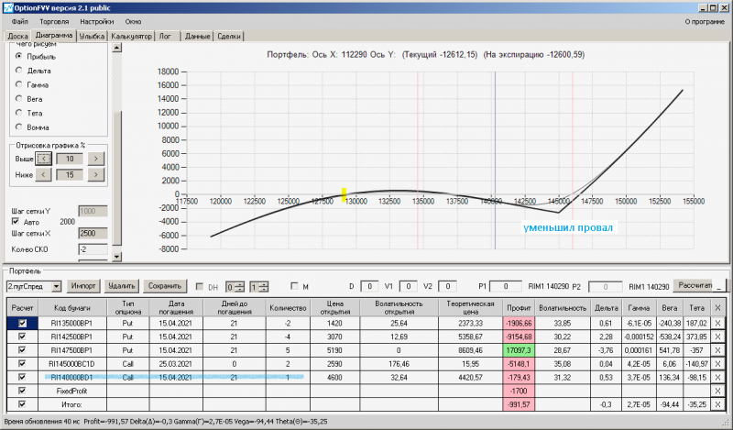
Task: Switch to the Сделки tab
Action: (229, 36)
